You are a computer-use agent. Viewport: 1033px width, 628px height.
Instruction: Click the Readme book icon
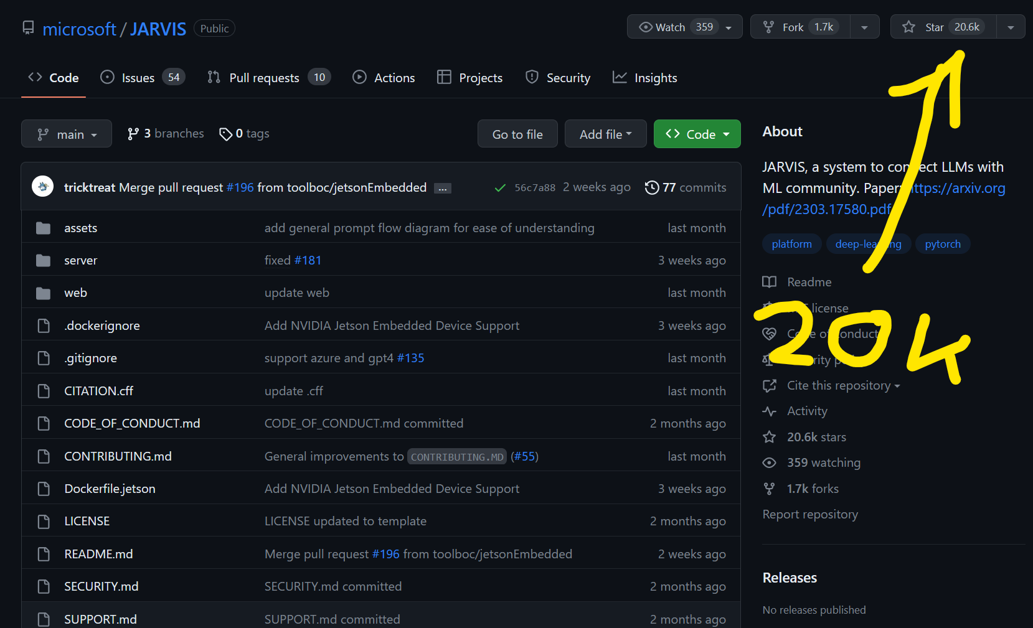click(769, 282)
